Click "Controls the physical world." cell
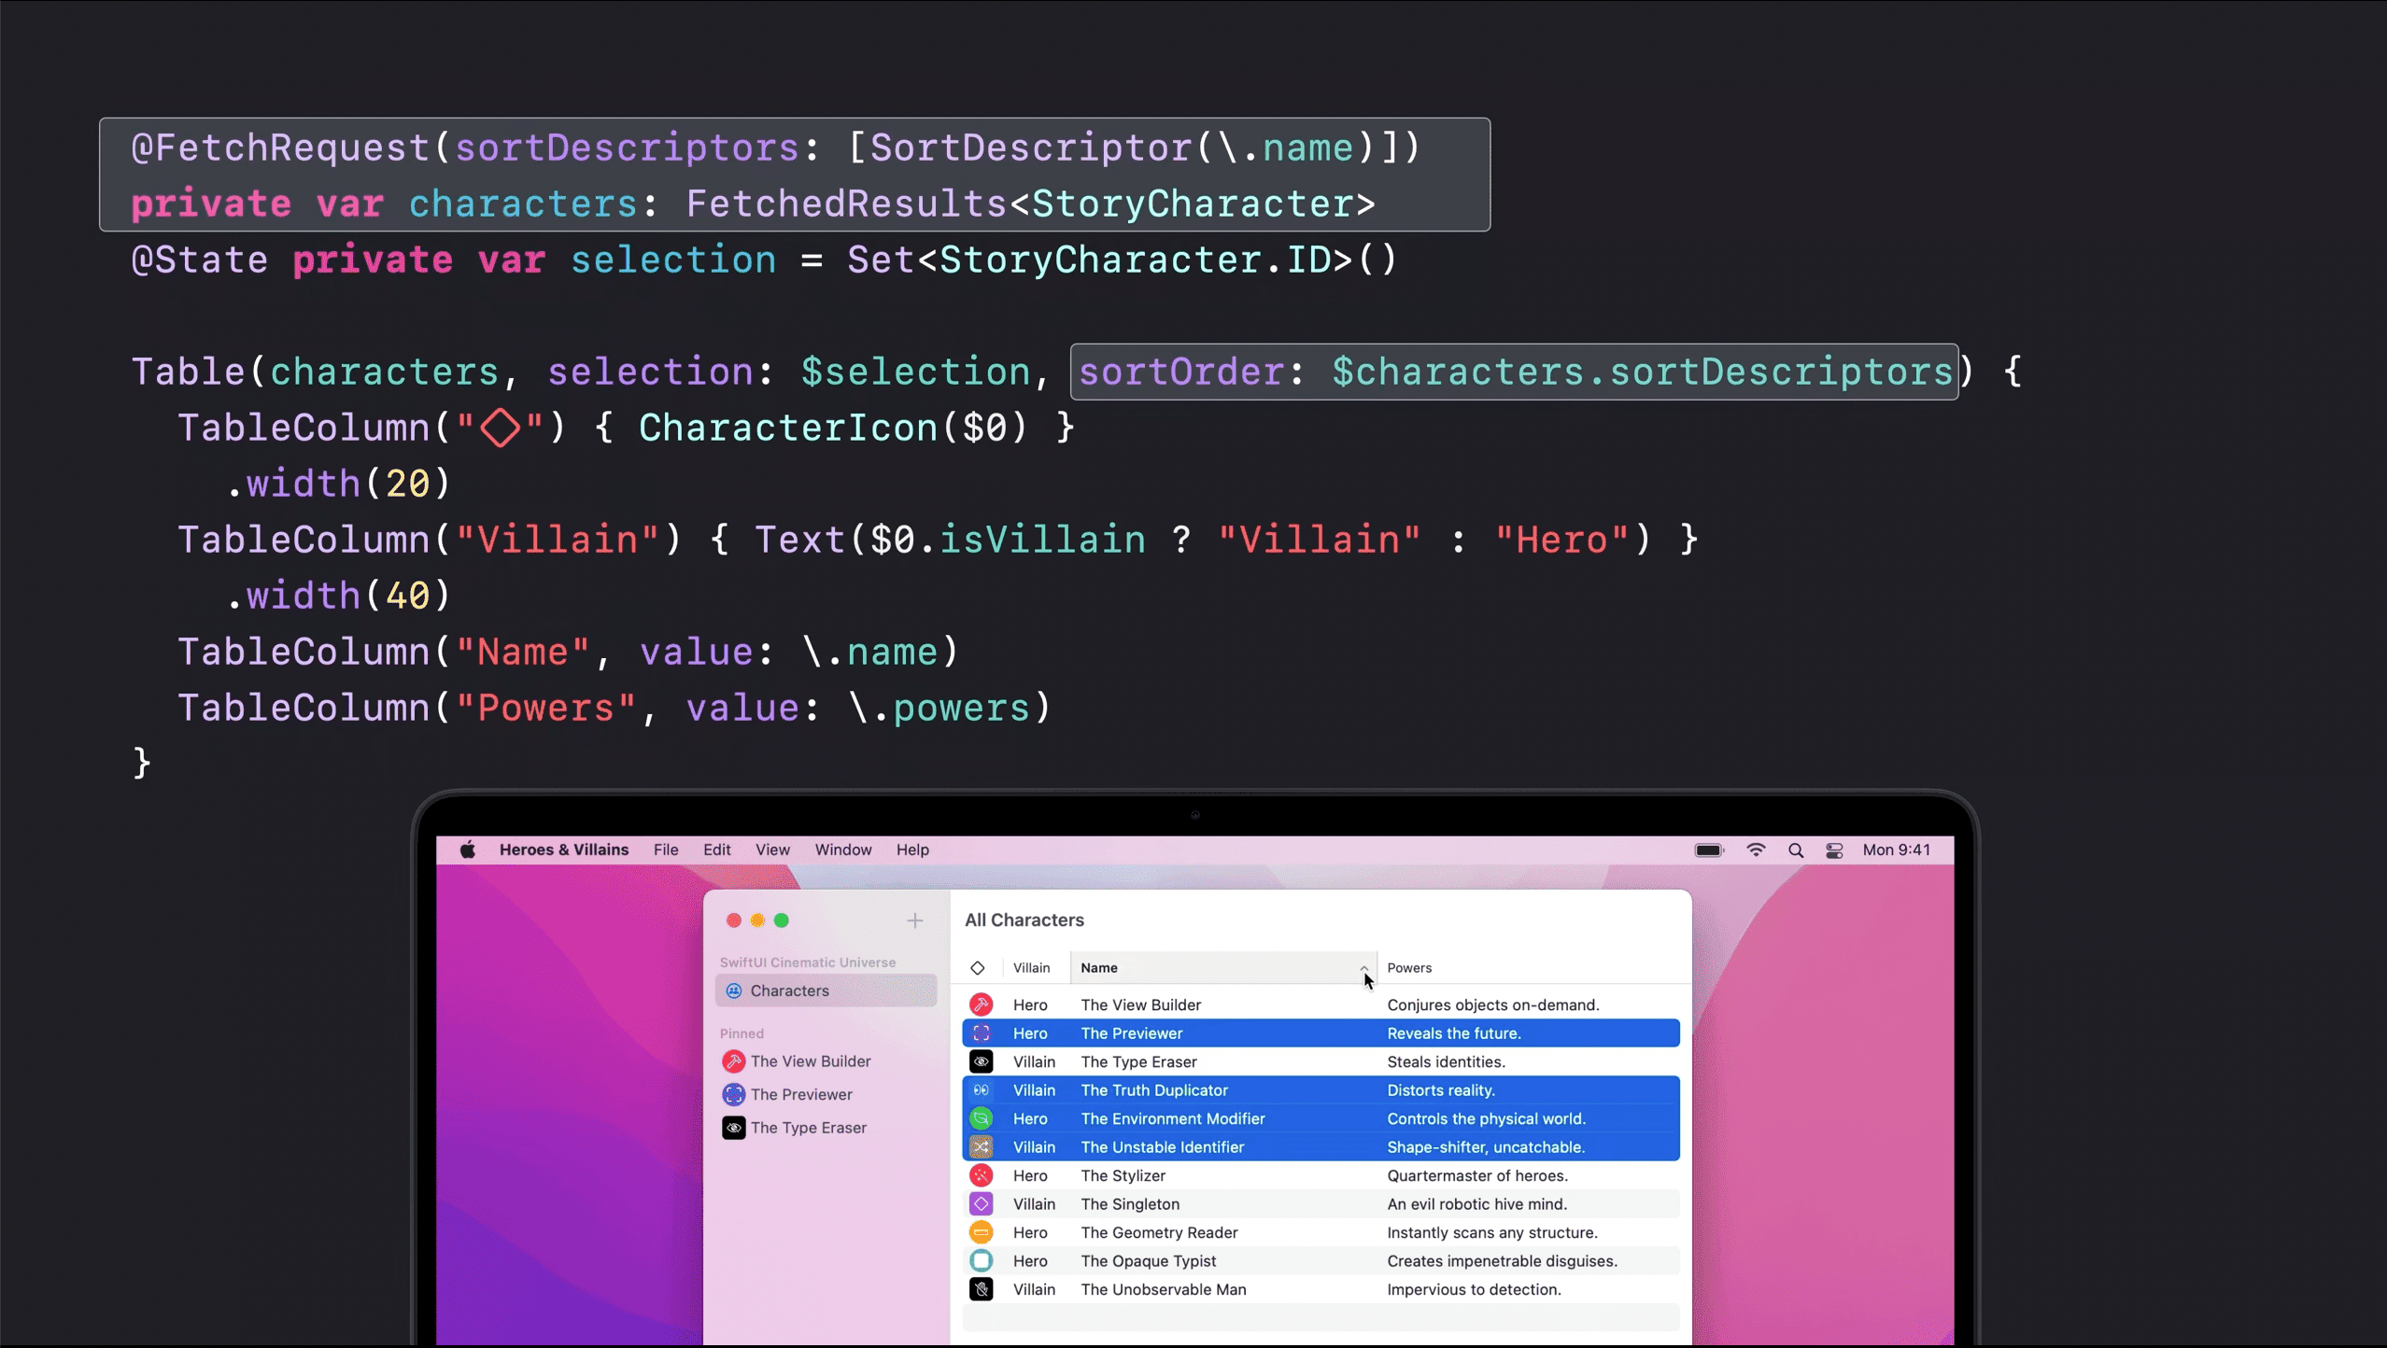 click(x=1486, y=1118)
